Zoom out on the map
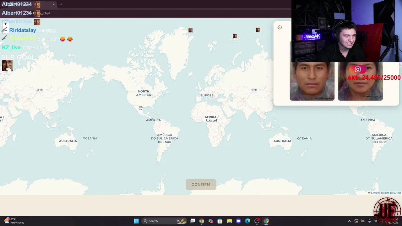402x226 pixels. point(5,30)
